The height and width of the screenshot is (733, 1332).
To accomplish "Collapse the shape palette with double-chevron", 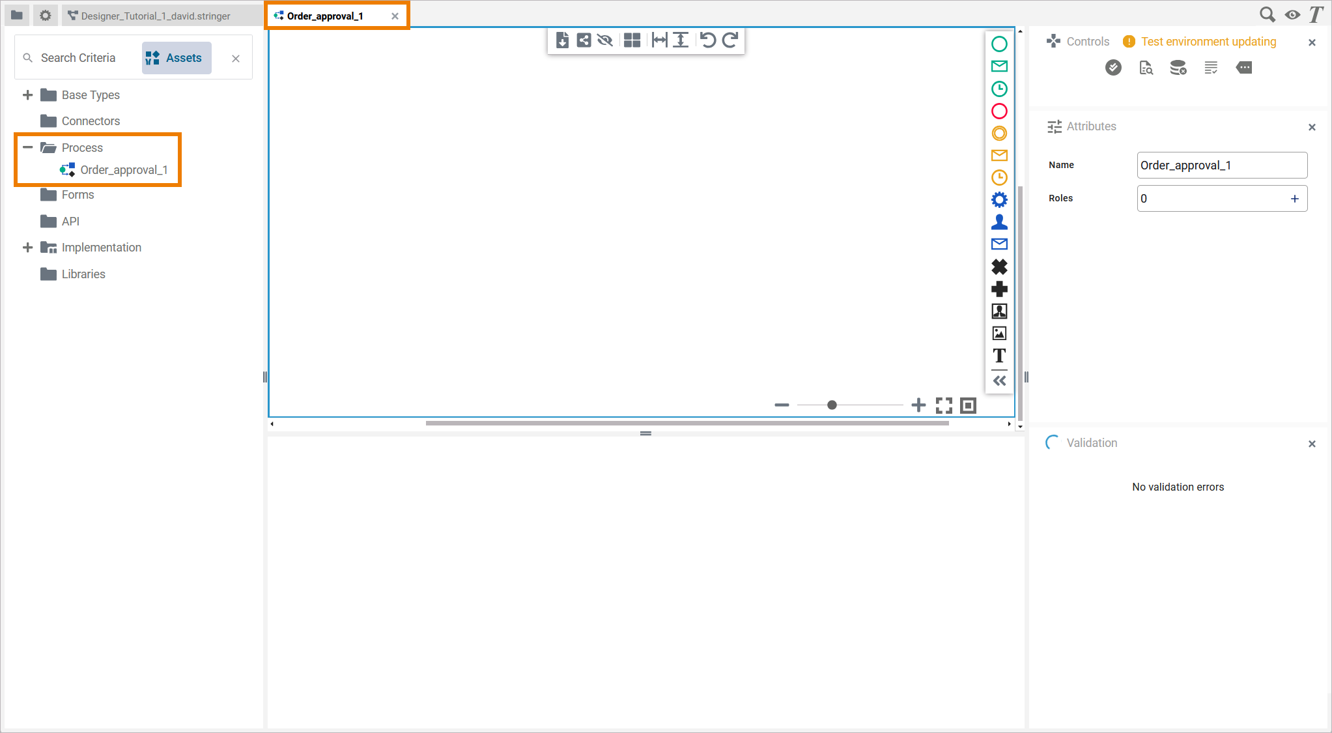I will [999, 380].
